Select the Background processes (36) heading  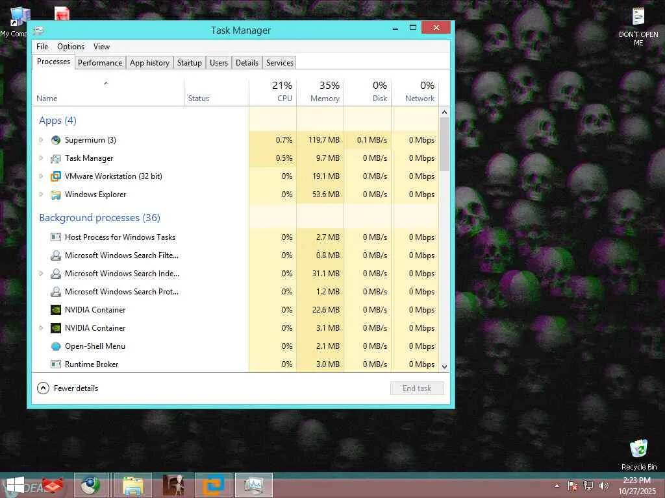point(99,218)
